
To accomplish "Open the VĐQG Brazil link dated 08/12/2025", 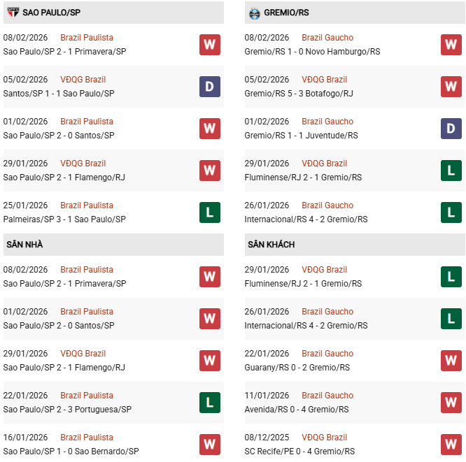I will 324,438.
